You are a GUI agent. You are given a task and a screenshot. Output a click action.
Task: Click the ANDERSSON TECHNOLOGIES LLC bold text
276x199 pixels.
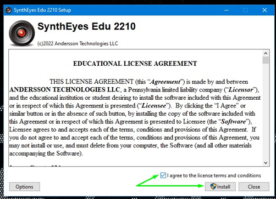click(65, 90)
